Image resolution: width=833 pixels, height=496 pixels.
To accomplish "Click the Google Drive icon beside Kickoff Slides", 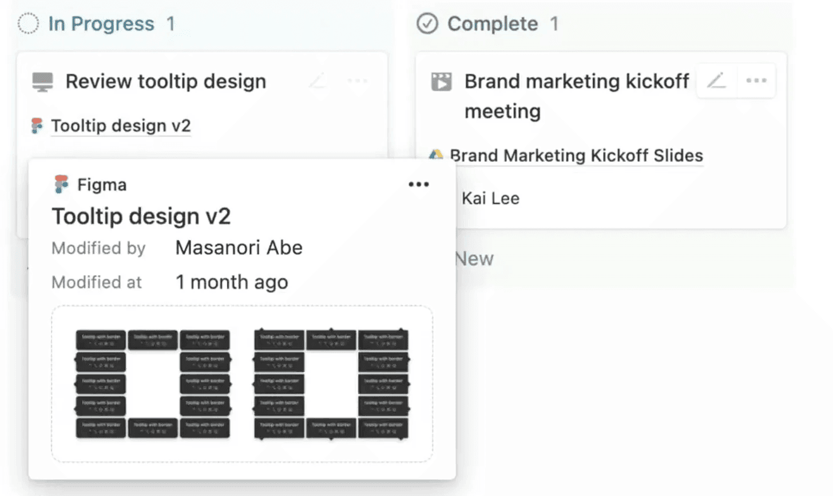I will 437,154.
